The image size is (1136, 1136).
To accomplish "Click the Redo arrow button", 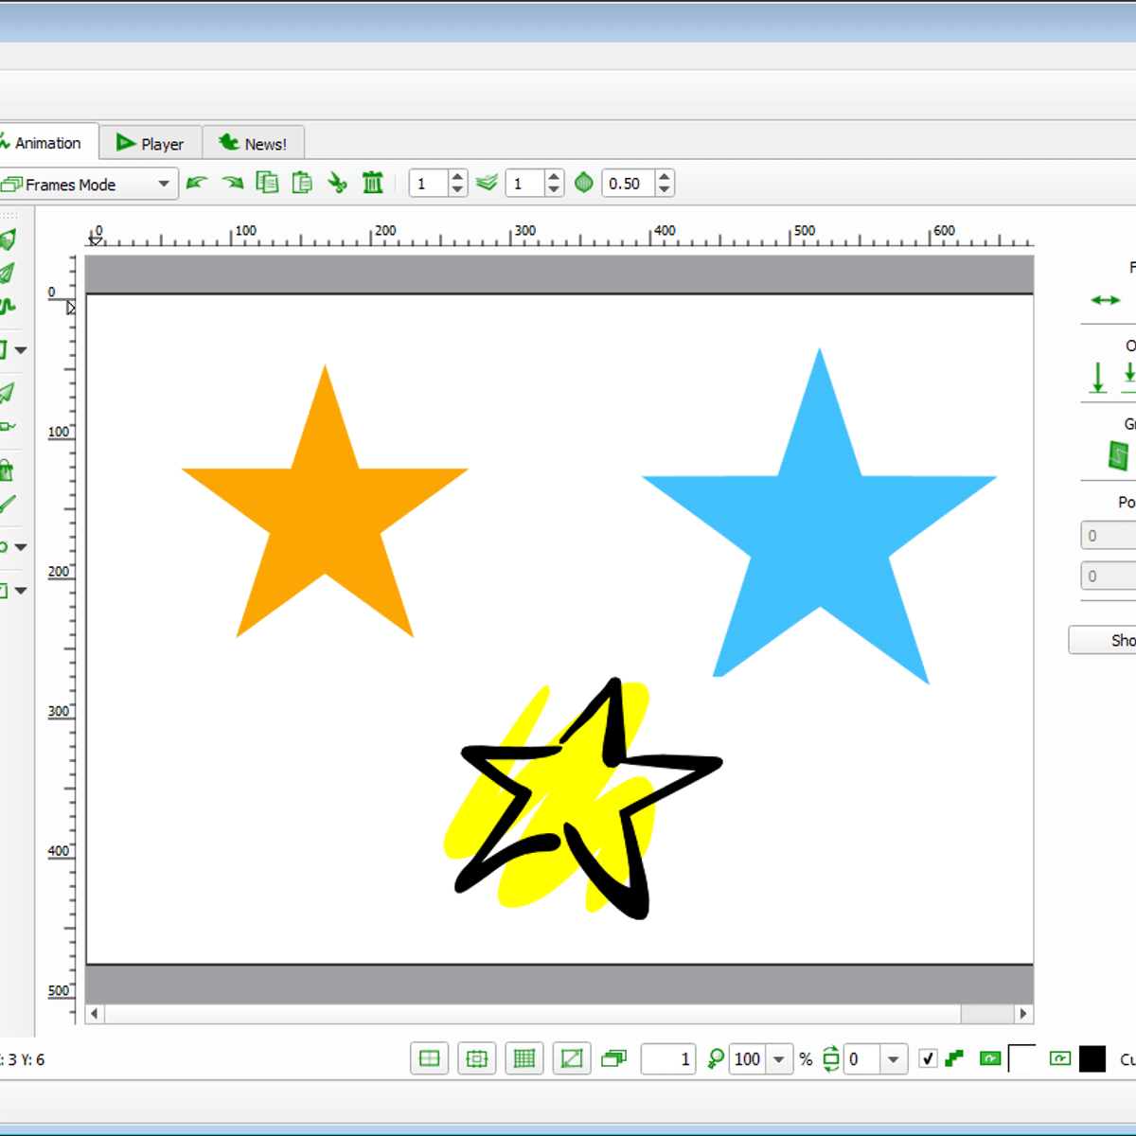I will (x=232, y=183).
